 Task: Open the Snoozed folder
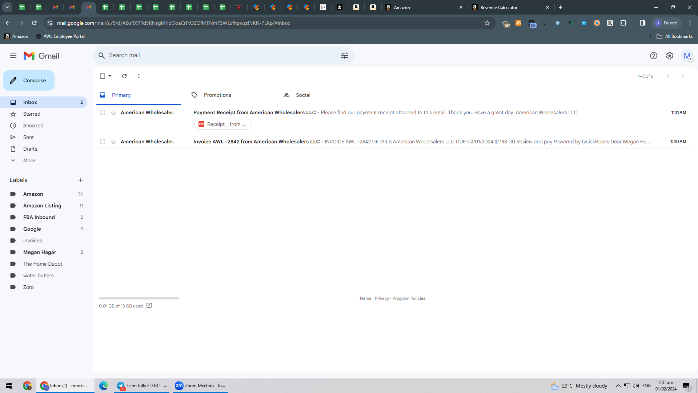pyautogui.click(x=44, y=126)
